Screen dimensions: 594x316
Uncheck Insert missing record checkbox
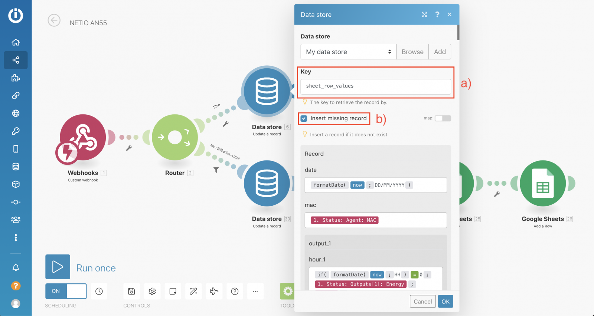[304, 118]
